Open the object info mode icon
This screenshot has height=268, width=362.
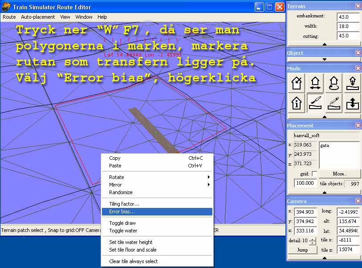pos(297,103)
